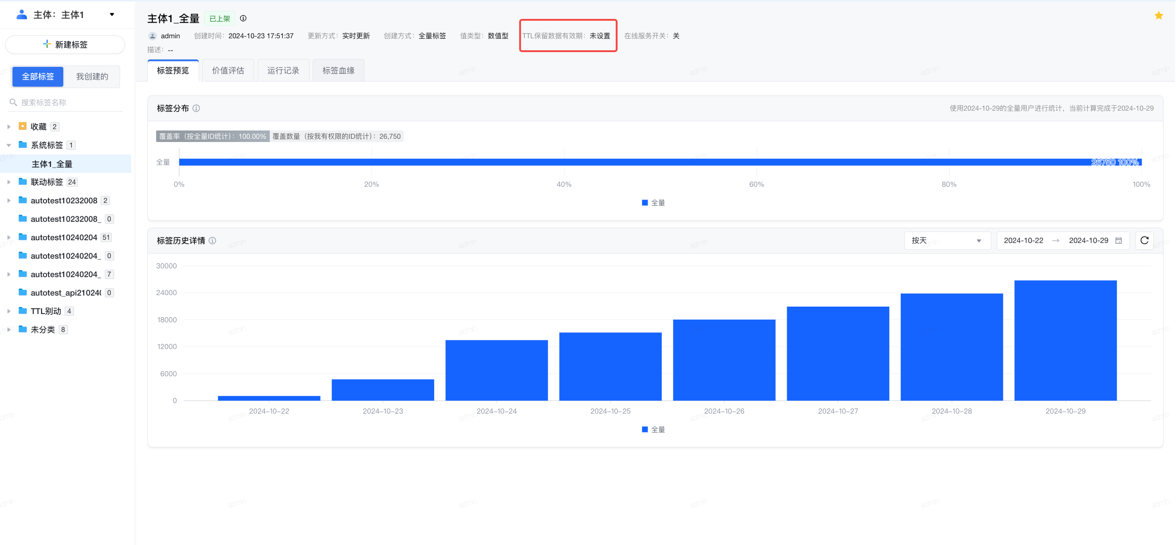Click the admin avatar icon
Image resolution: width=1176 pixels, height=545 pixels.
pos(152,36)
